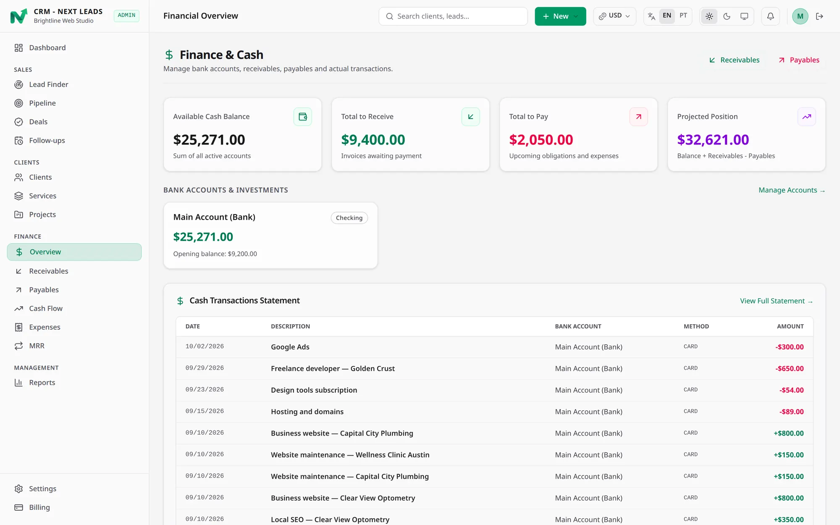
Task: Click the arrow icon on Total to Receive
Action: tap(471, 117)
